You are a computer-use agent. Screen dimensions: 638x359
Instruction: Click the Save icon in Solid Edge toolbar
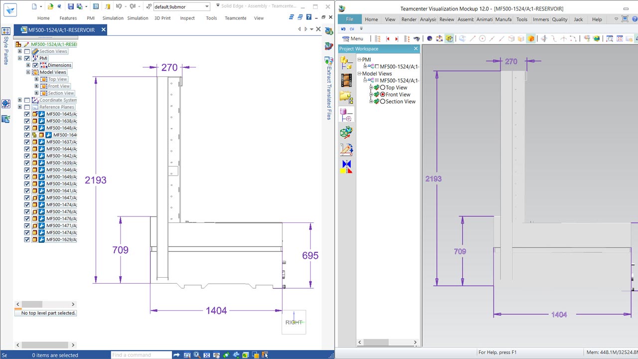click(71, 6)
